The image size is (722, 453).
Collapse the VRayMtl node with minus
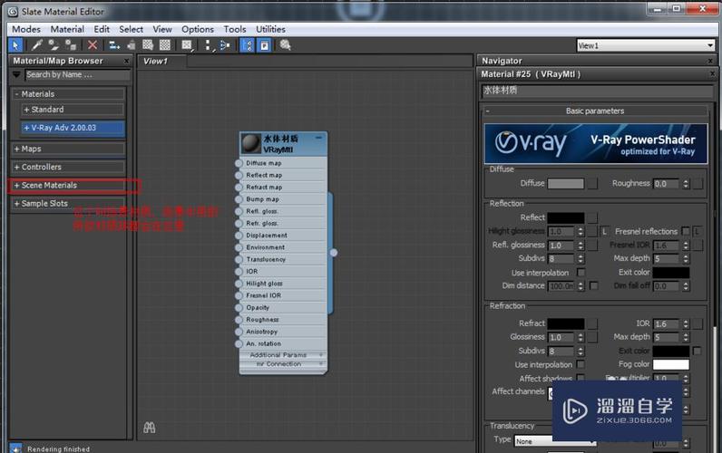[x=318, y=138]
